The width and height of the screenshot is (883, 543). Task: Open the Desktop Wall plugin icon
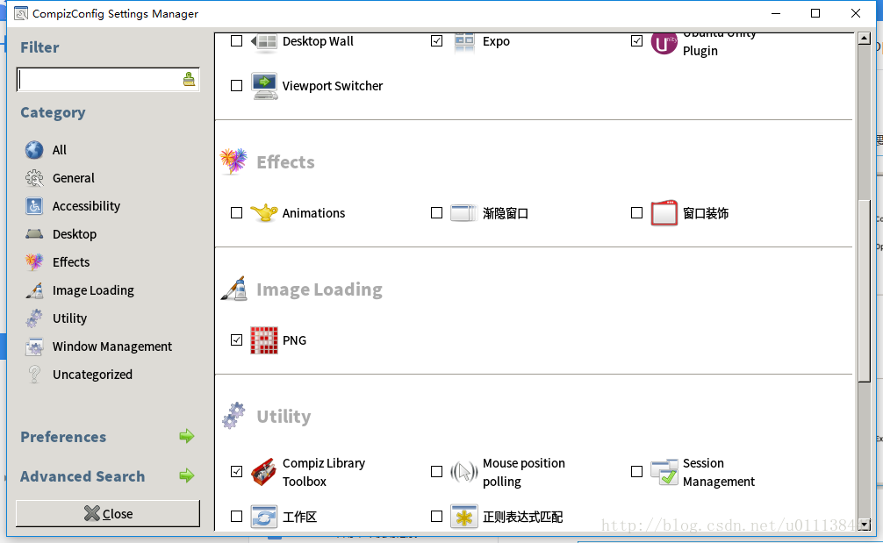264,41
